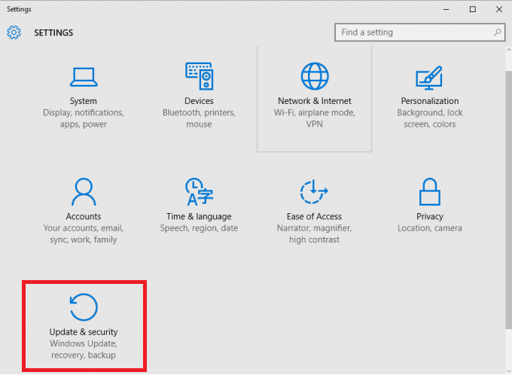Screen dimensions: 512x375
Task: Click "Display, notifications, apps, power" description
Action: 84,118
